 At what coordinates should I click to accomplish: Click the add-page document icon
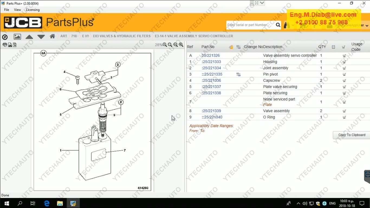15,45
